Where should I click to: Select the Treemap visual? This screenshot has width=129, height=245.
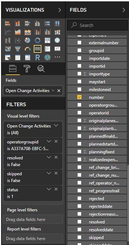[x=47, y=40]
